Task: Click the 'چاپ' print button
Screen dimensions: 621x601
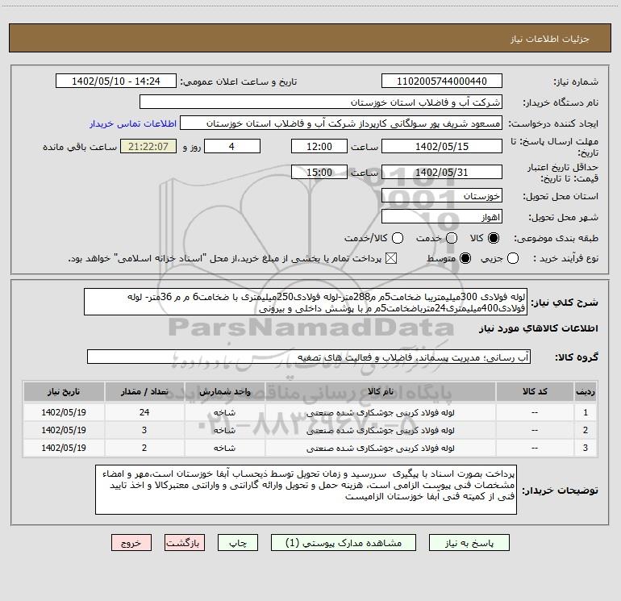Action: [x=238, y=543]
